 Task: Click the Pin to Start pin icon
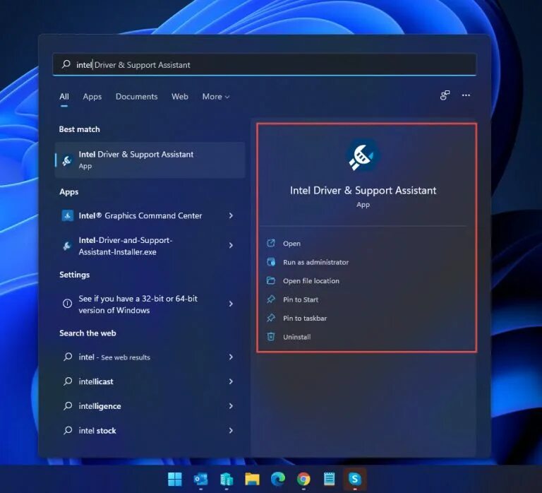pos(271,299)
